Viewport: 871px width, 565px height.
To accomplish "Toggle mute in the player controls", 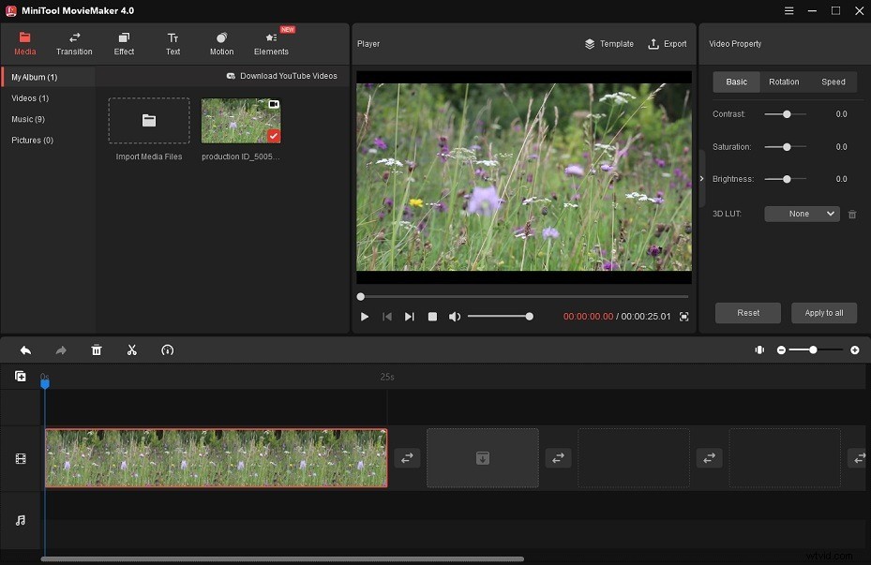I will tap(455, 316).
